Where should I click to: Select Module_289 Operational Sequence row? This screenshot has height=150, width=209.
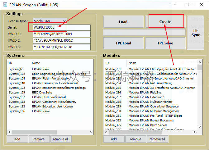(150, 107)
